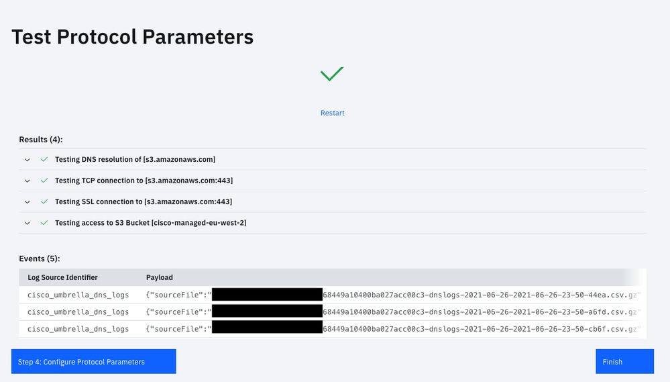Viewport: 670px width, 382px height.
Task: Click the Payload column header
Action: pyautogui.click(x=160, y=277)
